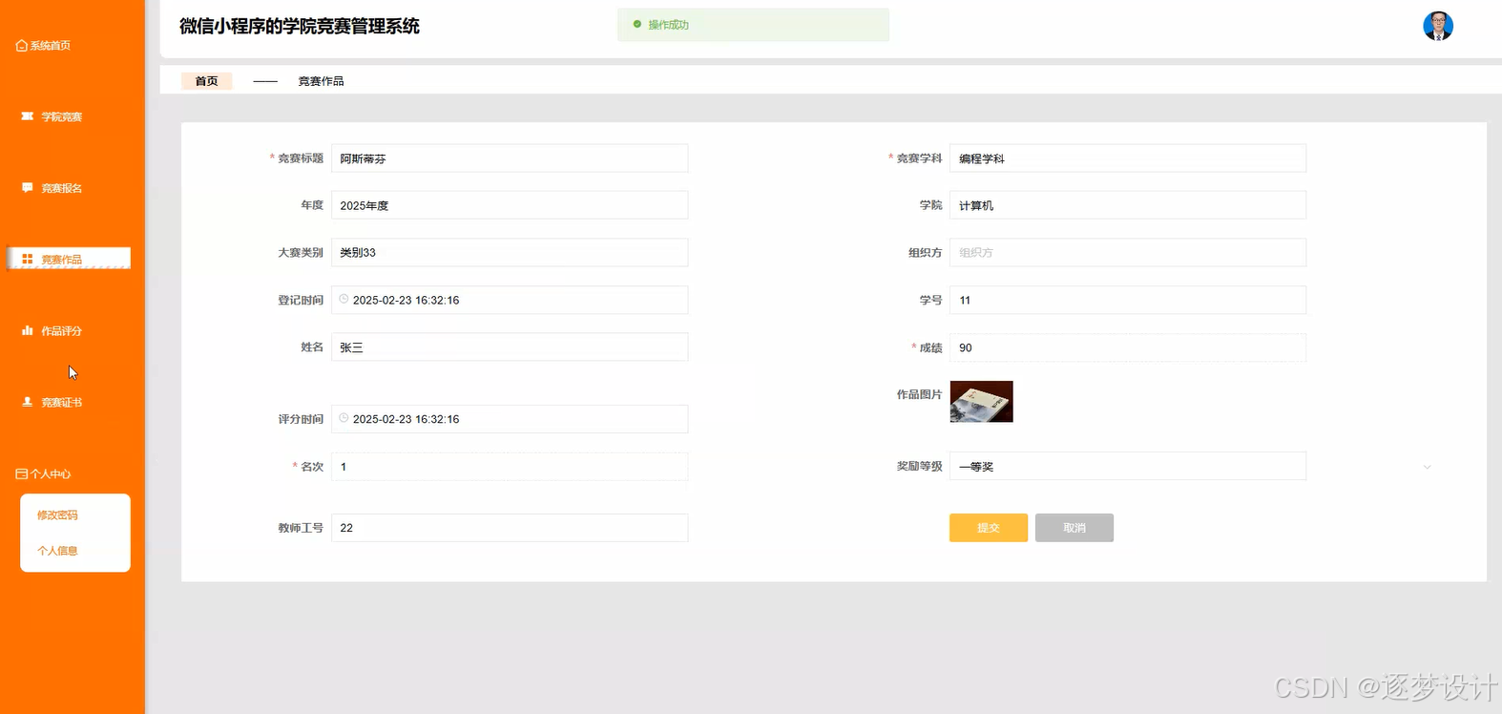Click the 年度 field showing 2025年度

[x=510, y=205]
